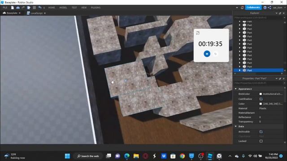Screen dimensions: 287x161
Task: Click the Filter workspace search field
Action: (x=258, y=18)
